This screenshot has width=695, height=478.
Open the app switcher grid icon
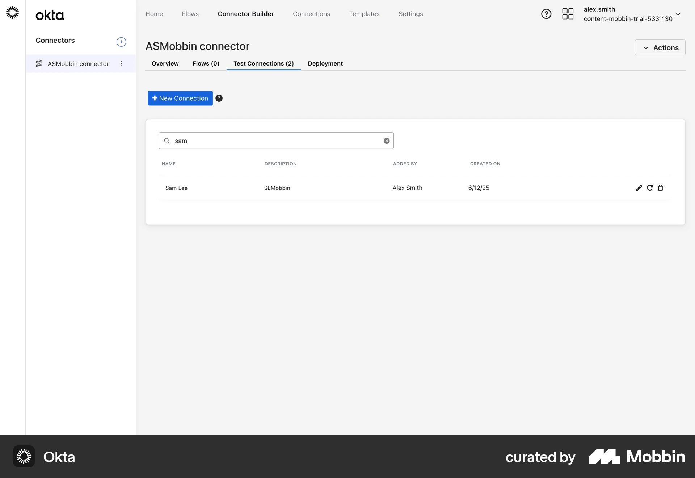[568, 14]
